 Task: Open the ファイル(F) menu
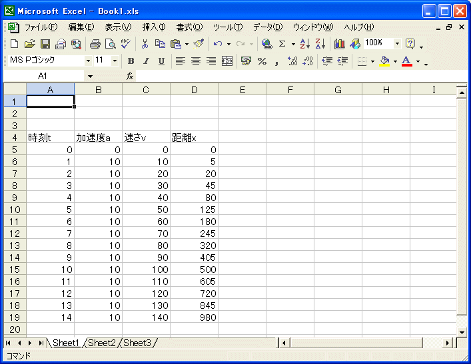(41, 27)
